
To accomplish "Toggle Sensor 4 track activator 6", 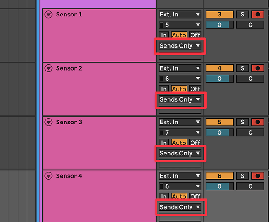I will point(219,176).
